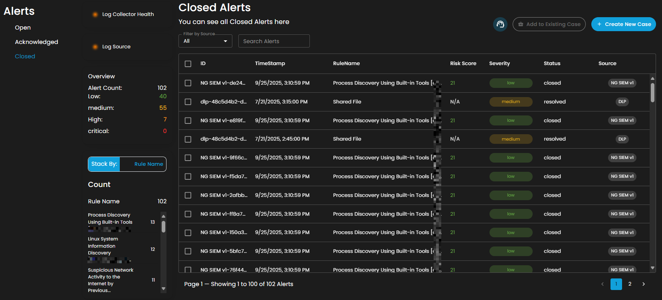Check the NG SIEM v1-de24 alert row
This screenshot has width=662, height=300.
coord(188,83)
